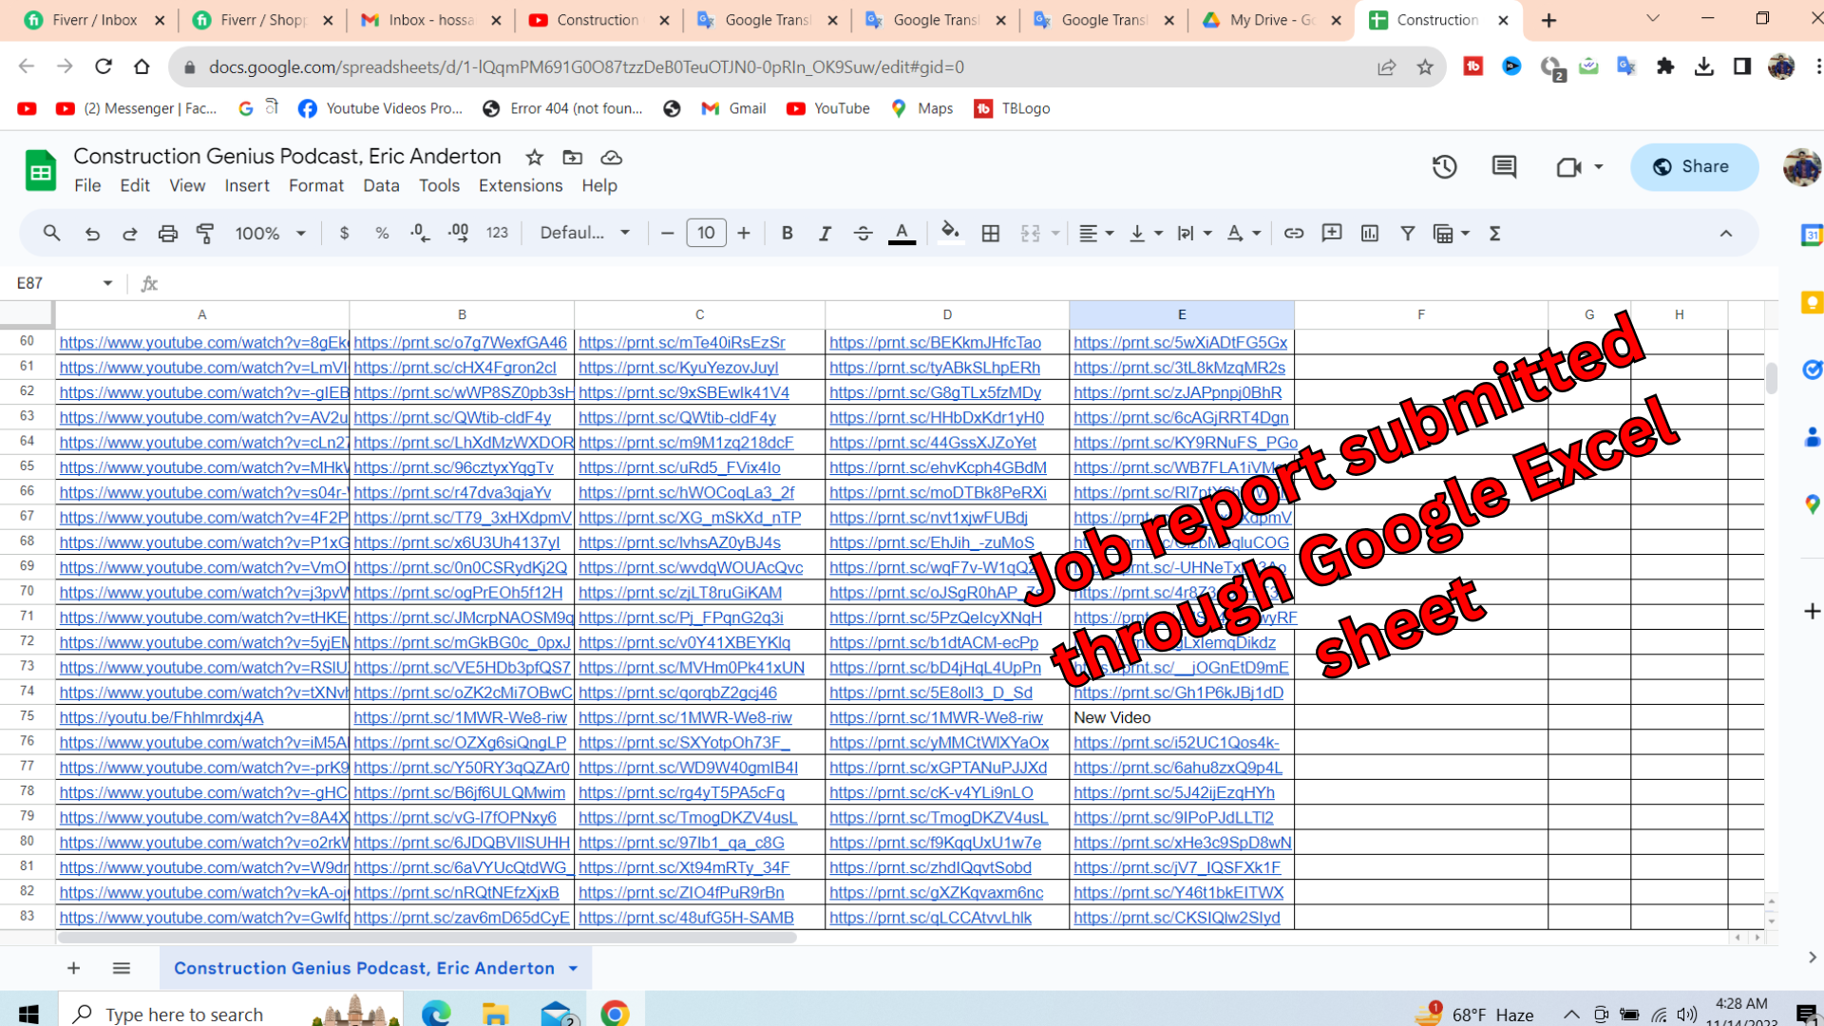This screenshot has width=1824, height=1026.
Task: Open the zoom 100% dropdown
Action: (x=271, y=233)
